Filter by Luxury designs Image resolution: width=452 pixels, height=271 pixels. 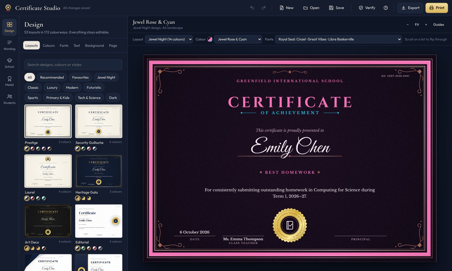pyautogui.click(x=52, y=88)
